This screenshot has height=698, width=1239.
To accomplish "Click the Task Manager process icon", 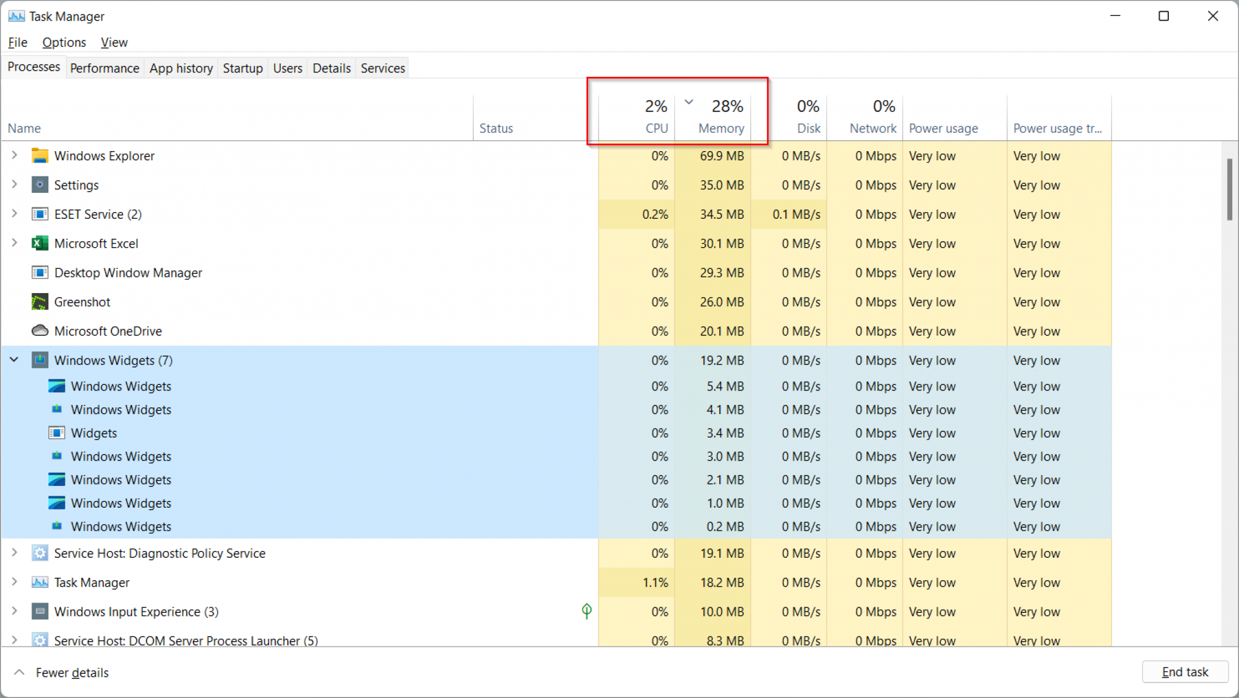I will 39,582.
